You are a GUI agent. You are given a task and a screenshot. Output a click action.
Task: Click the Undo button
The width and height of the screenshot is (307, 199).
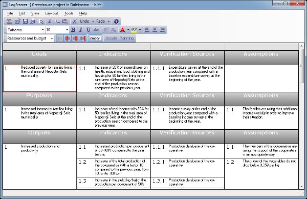[x=84, y=21]
